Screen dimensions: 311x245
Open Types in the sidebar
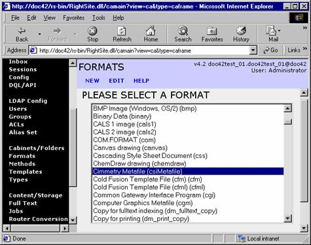(x=18, y=179)
